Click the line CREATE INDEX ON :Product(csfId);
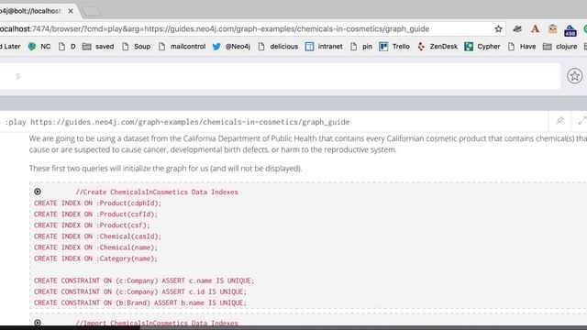This screenshot has width=587, height=330. 95,214
